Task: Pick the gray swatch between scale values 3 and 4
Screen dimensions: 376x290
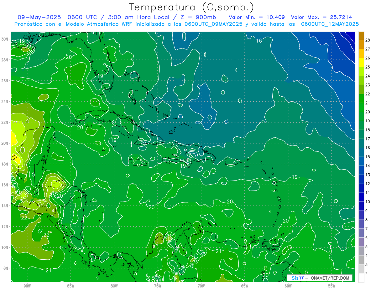Action: click(361, 260)
